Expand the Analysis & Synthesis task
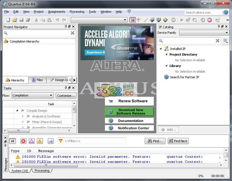232x181 pixels. point(23,116)
